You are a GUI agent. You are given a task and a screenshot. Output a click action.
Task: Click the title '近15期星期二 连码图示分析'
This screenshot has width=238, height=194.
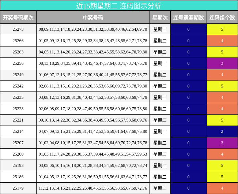[119, 5]
